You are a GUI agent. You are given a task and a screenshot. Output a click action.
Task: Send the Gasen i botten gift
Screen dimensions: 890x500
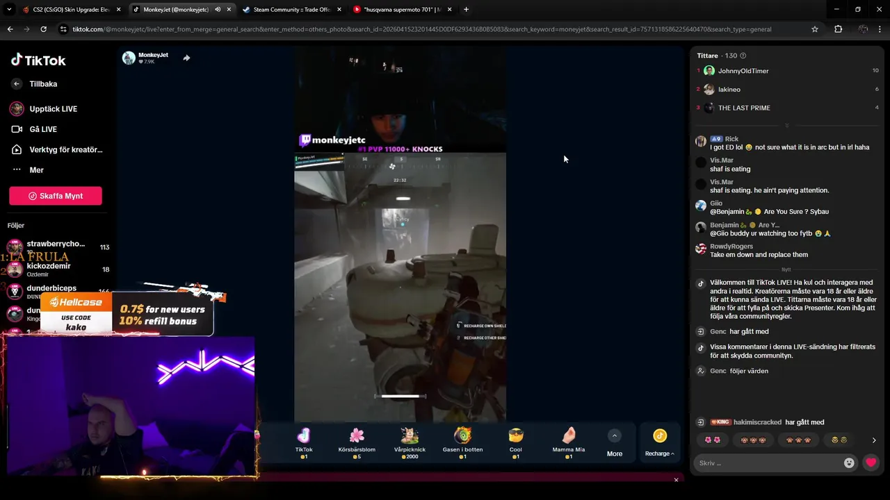click(462, 442)
